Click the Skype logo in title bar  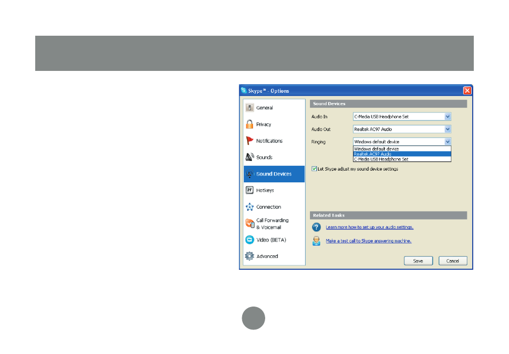click(x=244, y=91)
